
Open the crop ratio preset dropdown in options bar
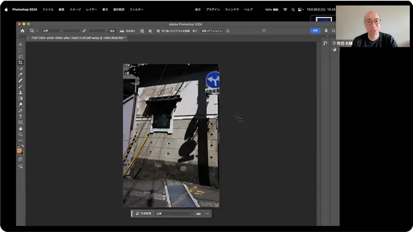click(52, 31)
